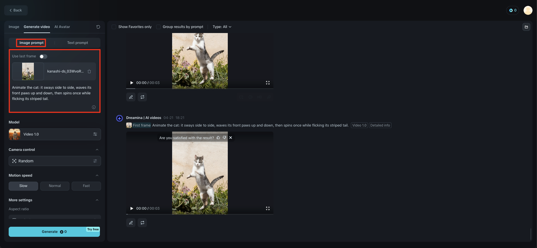Open the assets folder icon at top right

(x=526, y=27)
